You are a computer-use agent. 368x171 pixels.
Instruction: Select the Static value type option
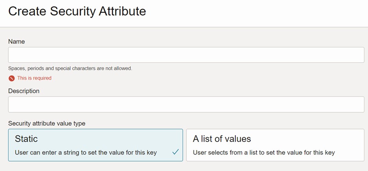coord(95,145)
